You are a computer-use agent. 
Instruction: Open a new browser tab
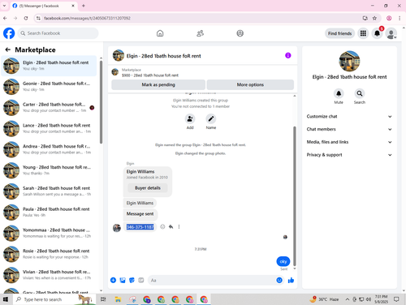pos(84,6)
